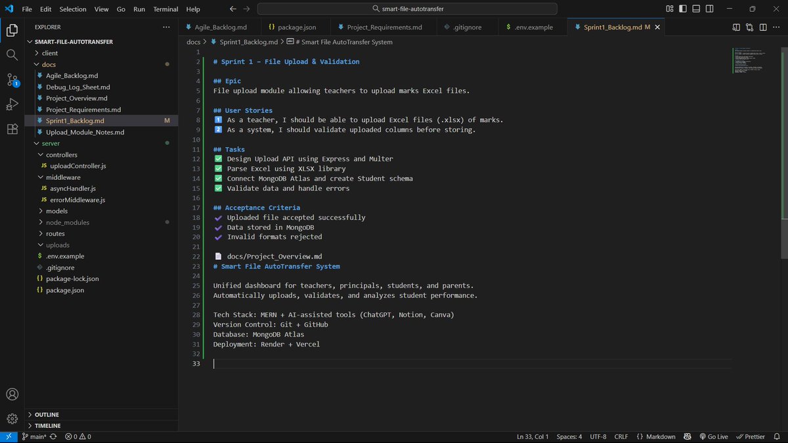
Task: Click the editor vertical scrollbar thumb
Action: point(783,154)
